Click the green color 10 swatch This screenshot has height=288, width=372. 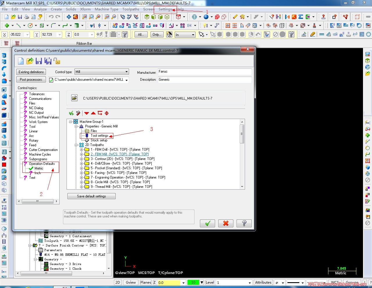(193, 282)
